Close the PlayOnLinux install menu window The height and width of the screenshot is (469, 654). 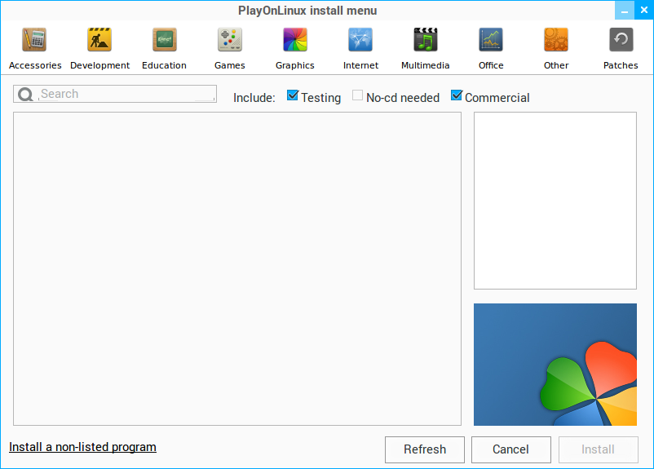(x=644, y=11)
